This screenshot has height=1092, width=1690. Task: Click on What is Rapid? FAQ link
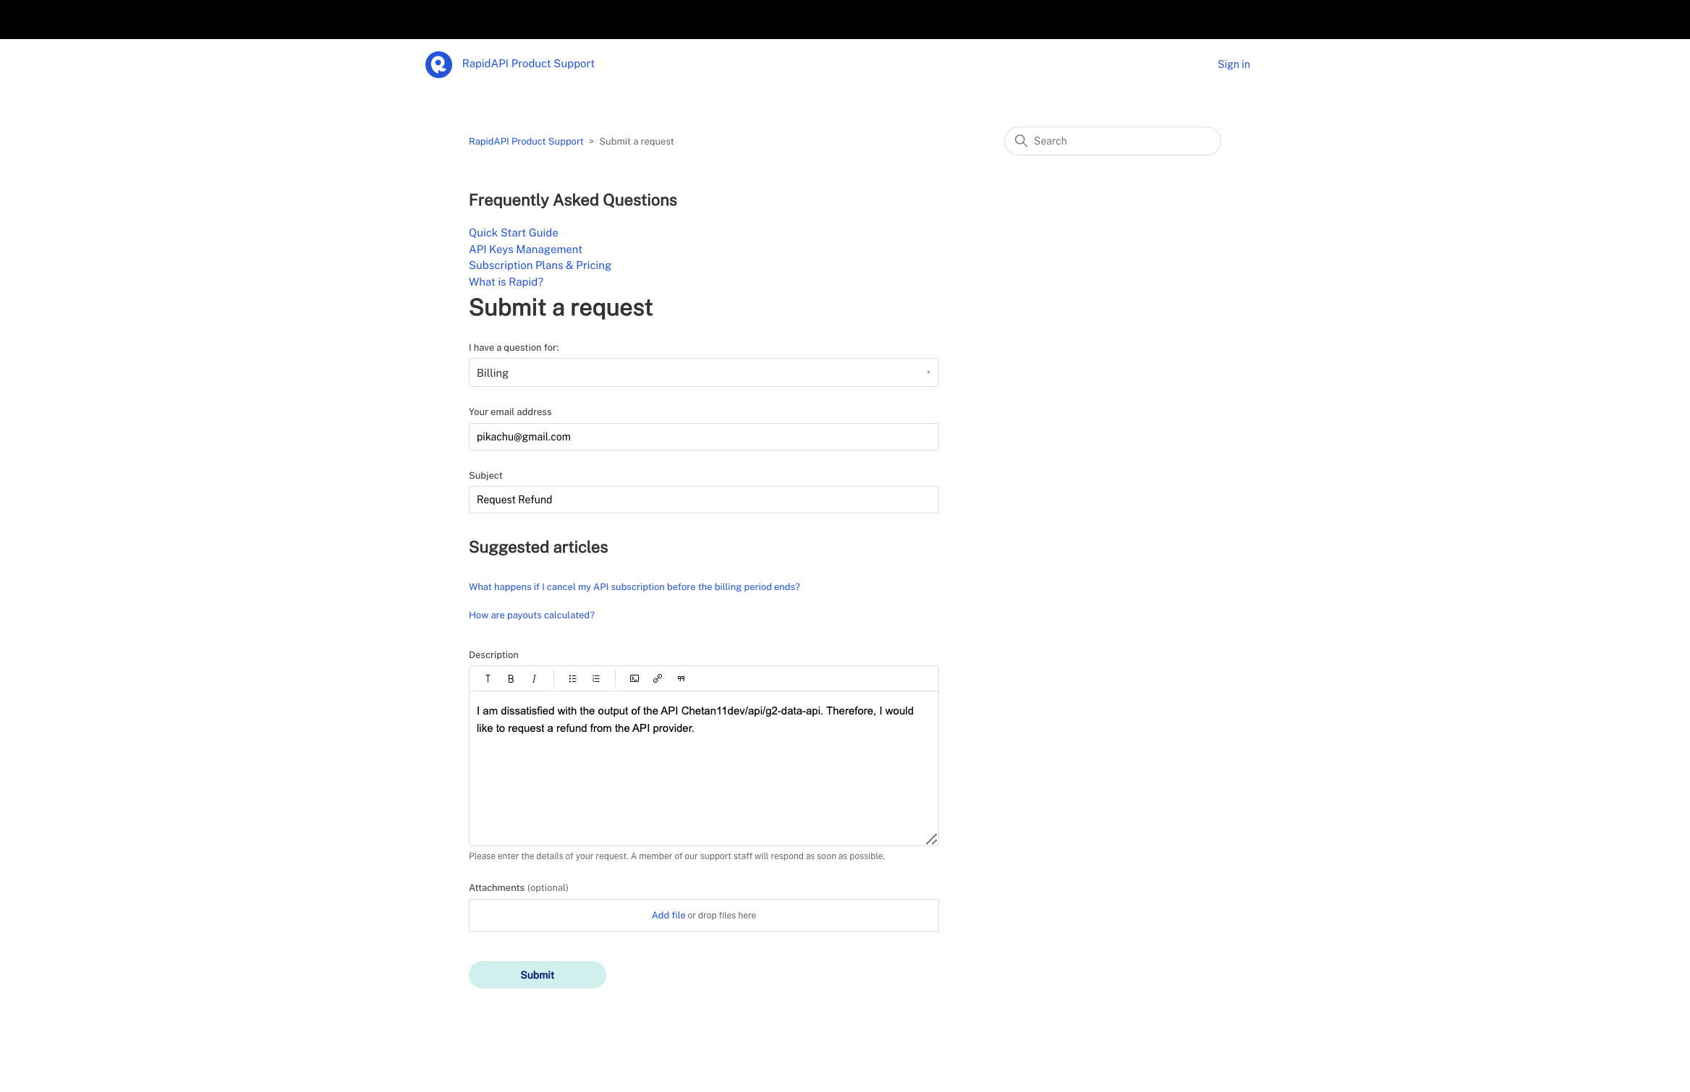(505, 281)
